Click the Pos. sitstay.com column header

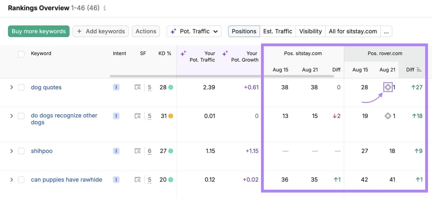coord(303,54)
